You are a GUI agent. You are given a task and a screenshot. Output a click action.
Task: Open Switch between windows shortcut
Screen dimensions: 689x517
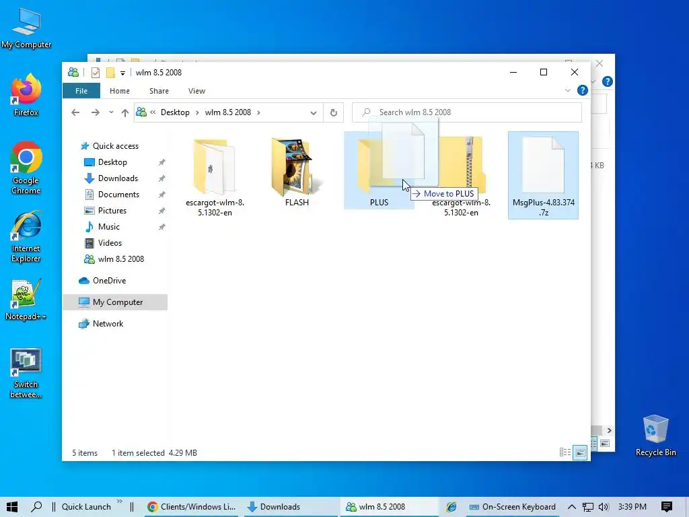(x=26, y=373)
